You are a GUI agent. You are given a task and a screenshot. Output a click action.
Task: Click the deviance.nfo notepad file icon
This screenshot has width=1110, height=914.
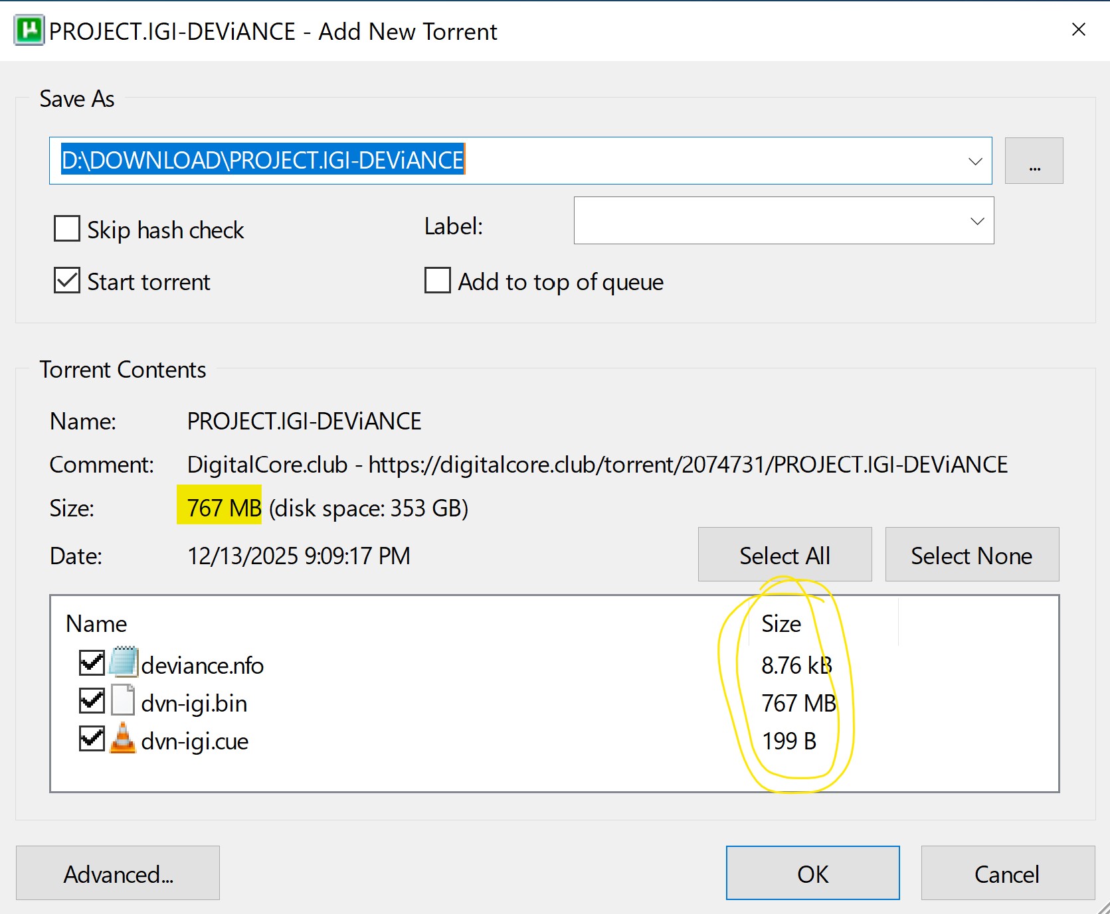pyautogui.click(x=123, y=662)
